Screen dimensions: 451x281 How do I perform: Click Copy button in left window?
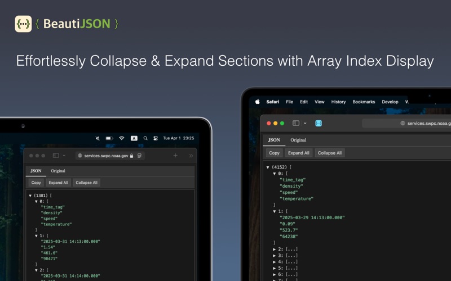36,183
